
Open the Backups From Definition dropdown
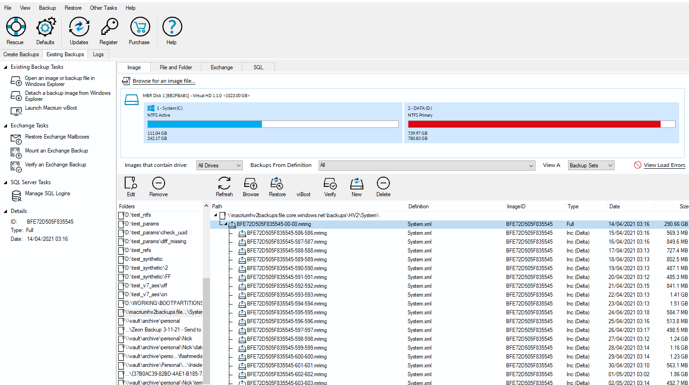(x=426, y=165)
